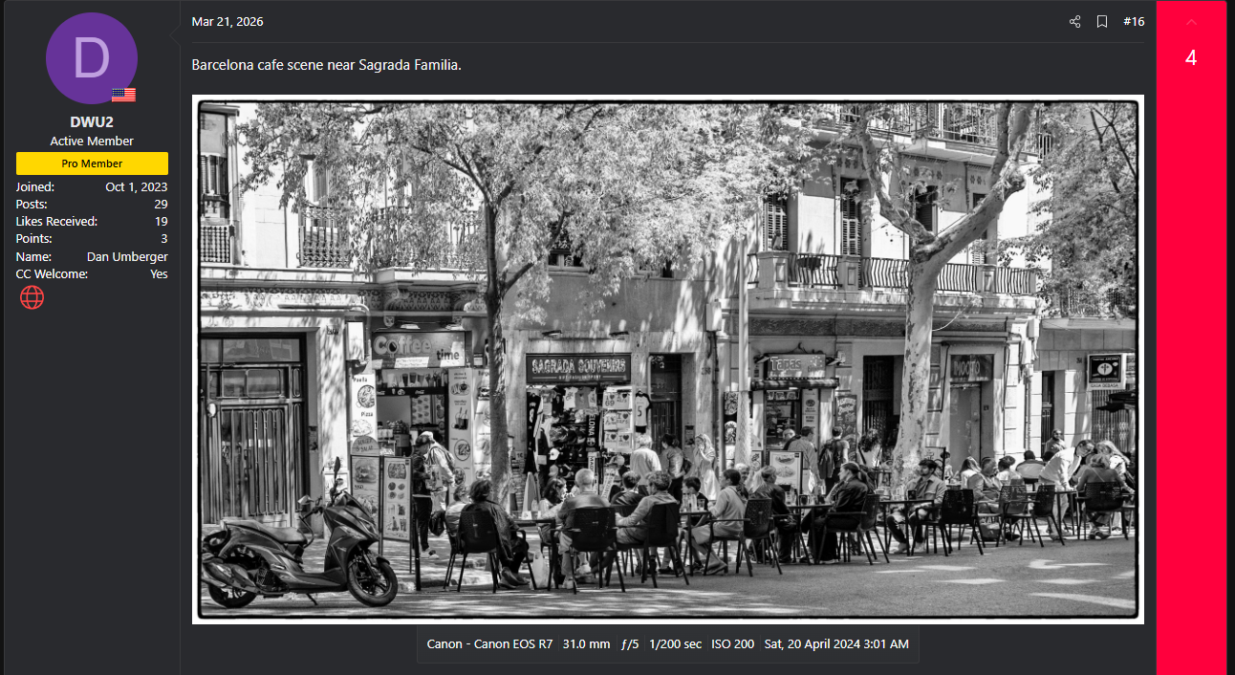Bookmark this post with the bookmark icon
The height and width of the screenshot is (675, 1235).
point(1102,22)
